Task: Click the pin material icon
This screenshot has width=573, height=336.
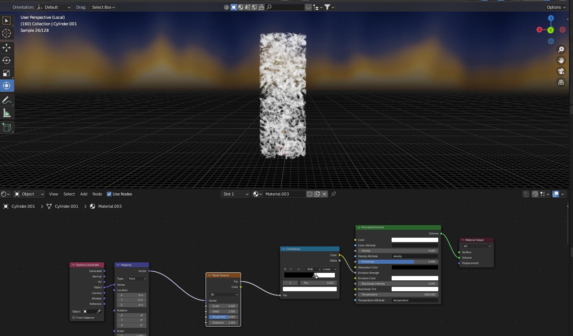Action: coord(333,194)
